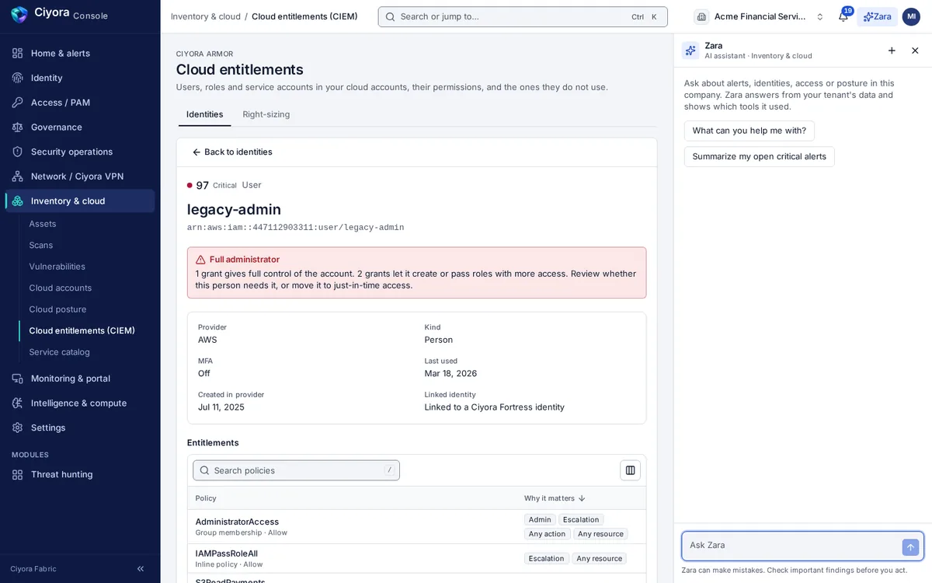Click the Any resource tag on IAMPassRoleAll
The height and width of the screenshot is (583, 932).
(600, 558)
